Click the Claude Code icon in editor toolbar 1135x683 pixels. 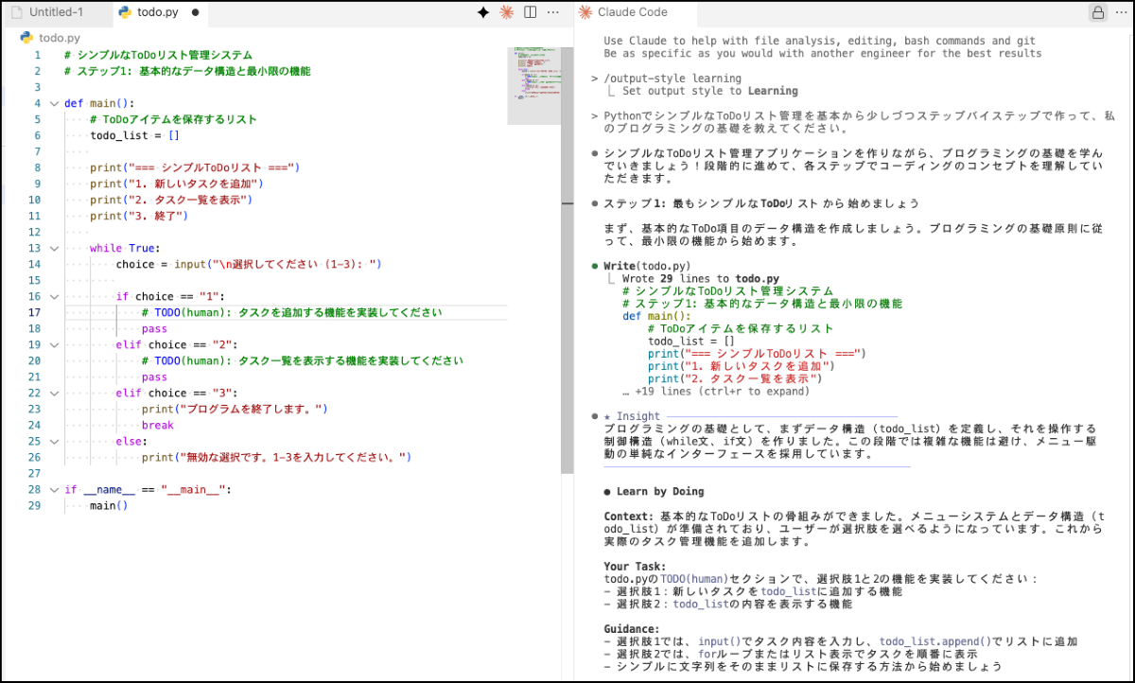point(507,12)
